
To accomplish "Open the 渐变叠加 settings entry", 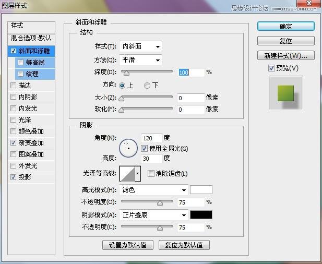I will [x=31, y=142].
